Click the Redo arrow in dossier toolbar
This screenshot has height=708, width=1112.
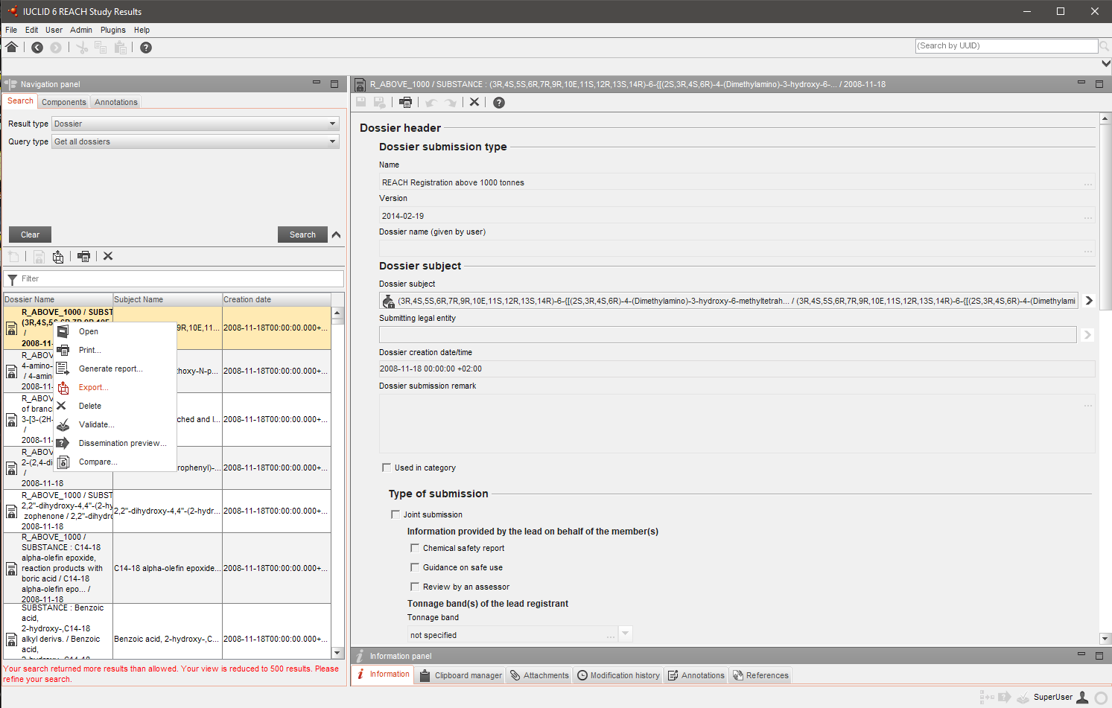[450, 103]
